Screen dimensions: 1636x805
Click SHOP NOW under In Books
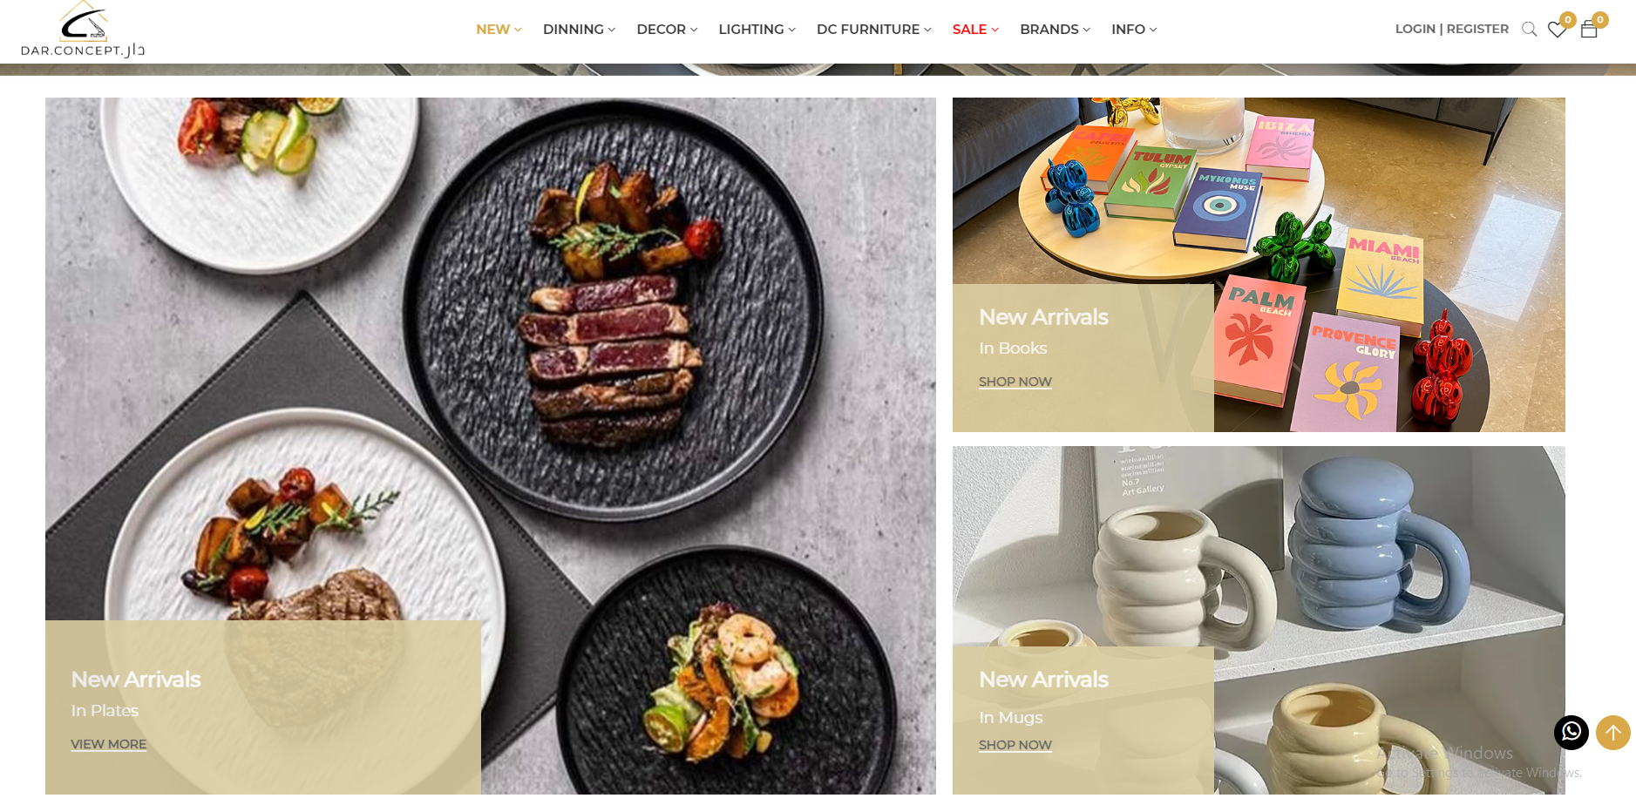(x=1015, y=382)
